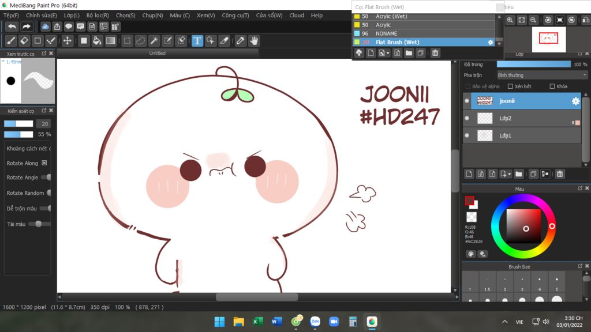This screenshot has width=591, height=332.
Task: Open the Help menu
Action: click(x=317, y=16)
